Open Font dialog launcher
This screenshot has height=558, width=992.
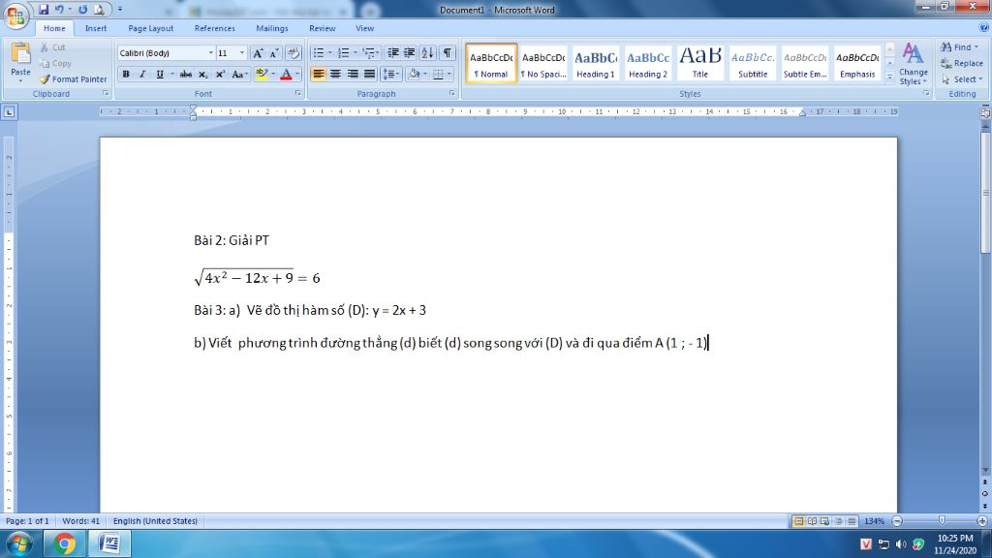click(x=298, y=93)
